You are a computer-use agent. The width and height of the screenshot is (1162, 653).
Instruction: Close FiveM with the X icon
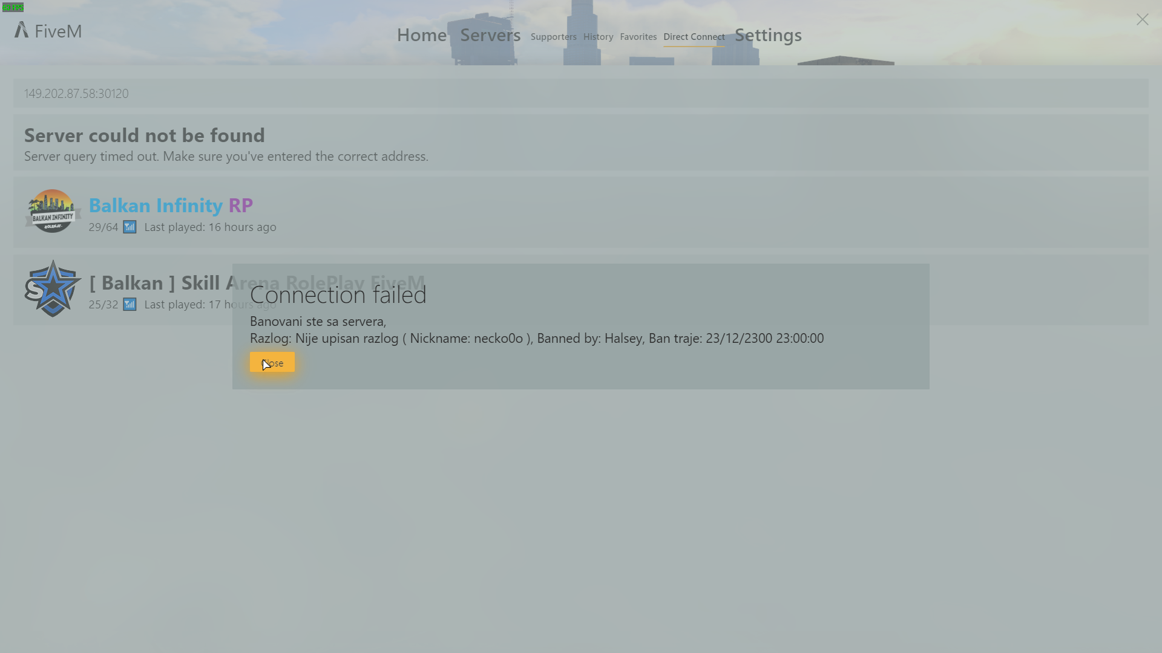pyautogui.click(x=1142, y=20)
